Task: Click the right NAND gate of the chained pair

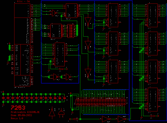Action: pos(68,77)
